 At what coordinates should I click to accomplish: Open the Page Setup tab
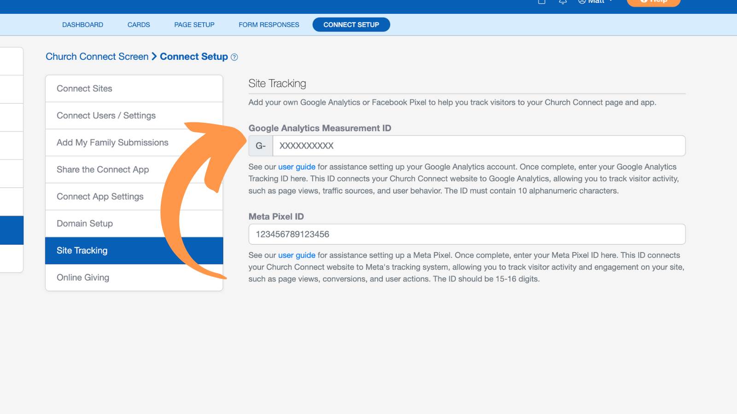[194, 25]
